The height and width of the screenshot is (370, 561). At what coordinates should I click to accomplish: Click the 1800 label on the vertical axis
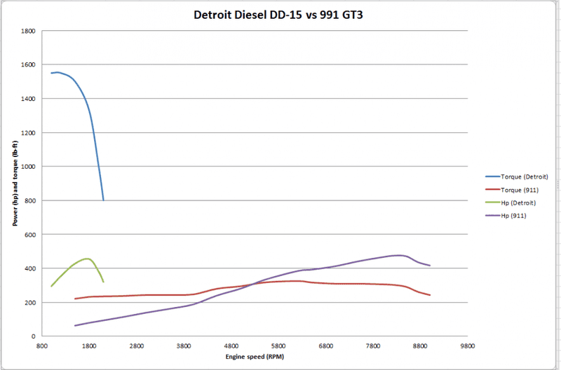tap(29, 32)
